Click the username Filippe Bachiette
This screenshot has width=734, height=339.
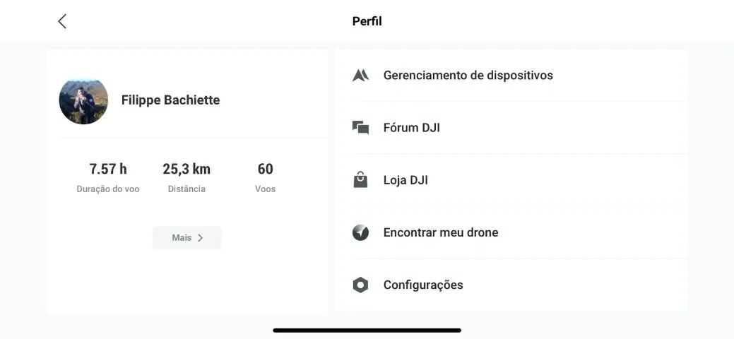tap(170, 100)
